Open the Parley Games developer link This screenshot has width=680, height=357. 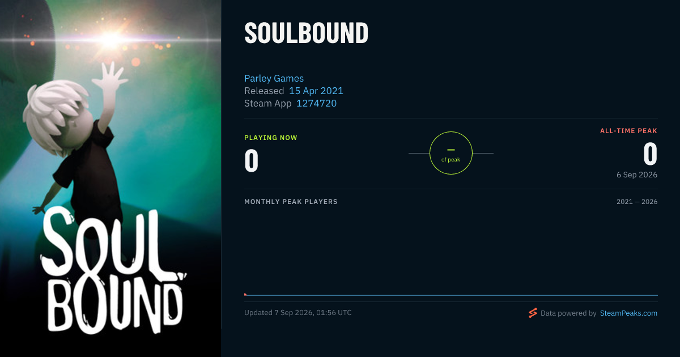click(x=274, y=78)
